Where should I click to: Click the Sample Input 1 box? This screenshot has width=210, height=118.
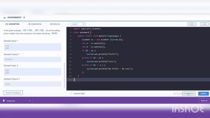point(32,47)
